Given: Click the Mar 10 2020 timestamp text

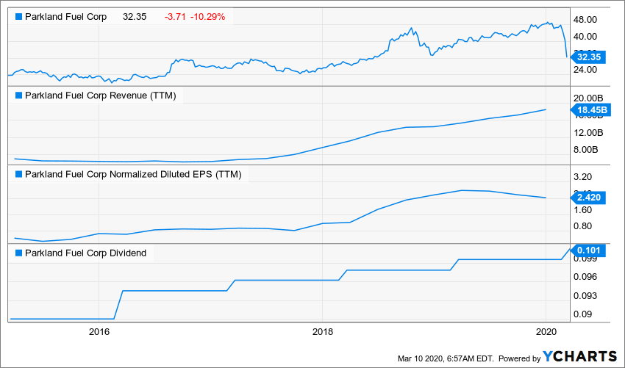Looking at the screenshot, I should (446, 358).
